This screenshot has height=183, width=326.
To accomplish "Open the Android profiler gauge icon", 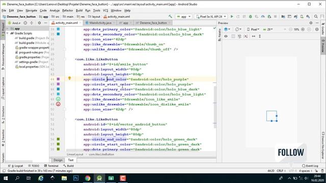I will (263, 16).
